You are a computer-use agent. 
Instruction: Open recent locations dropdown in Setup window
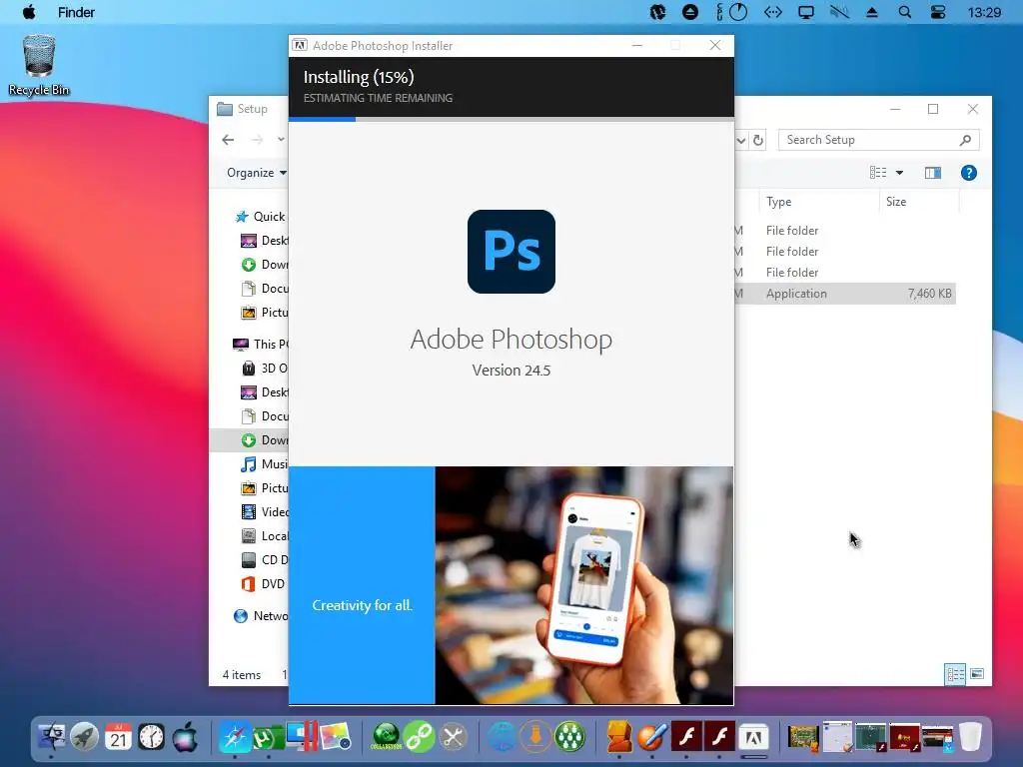point(281,140)
